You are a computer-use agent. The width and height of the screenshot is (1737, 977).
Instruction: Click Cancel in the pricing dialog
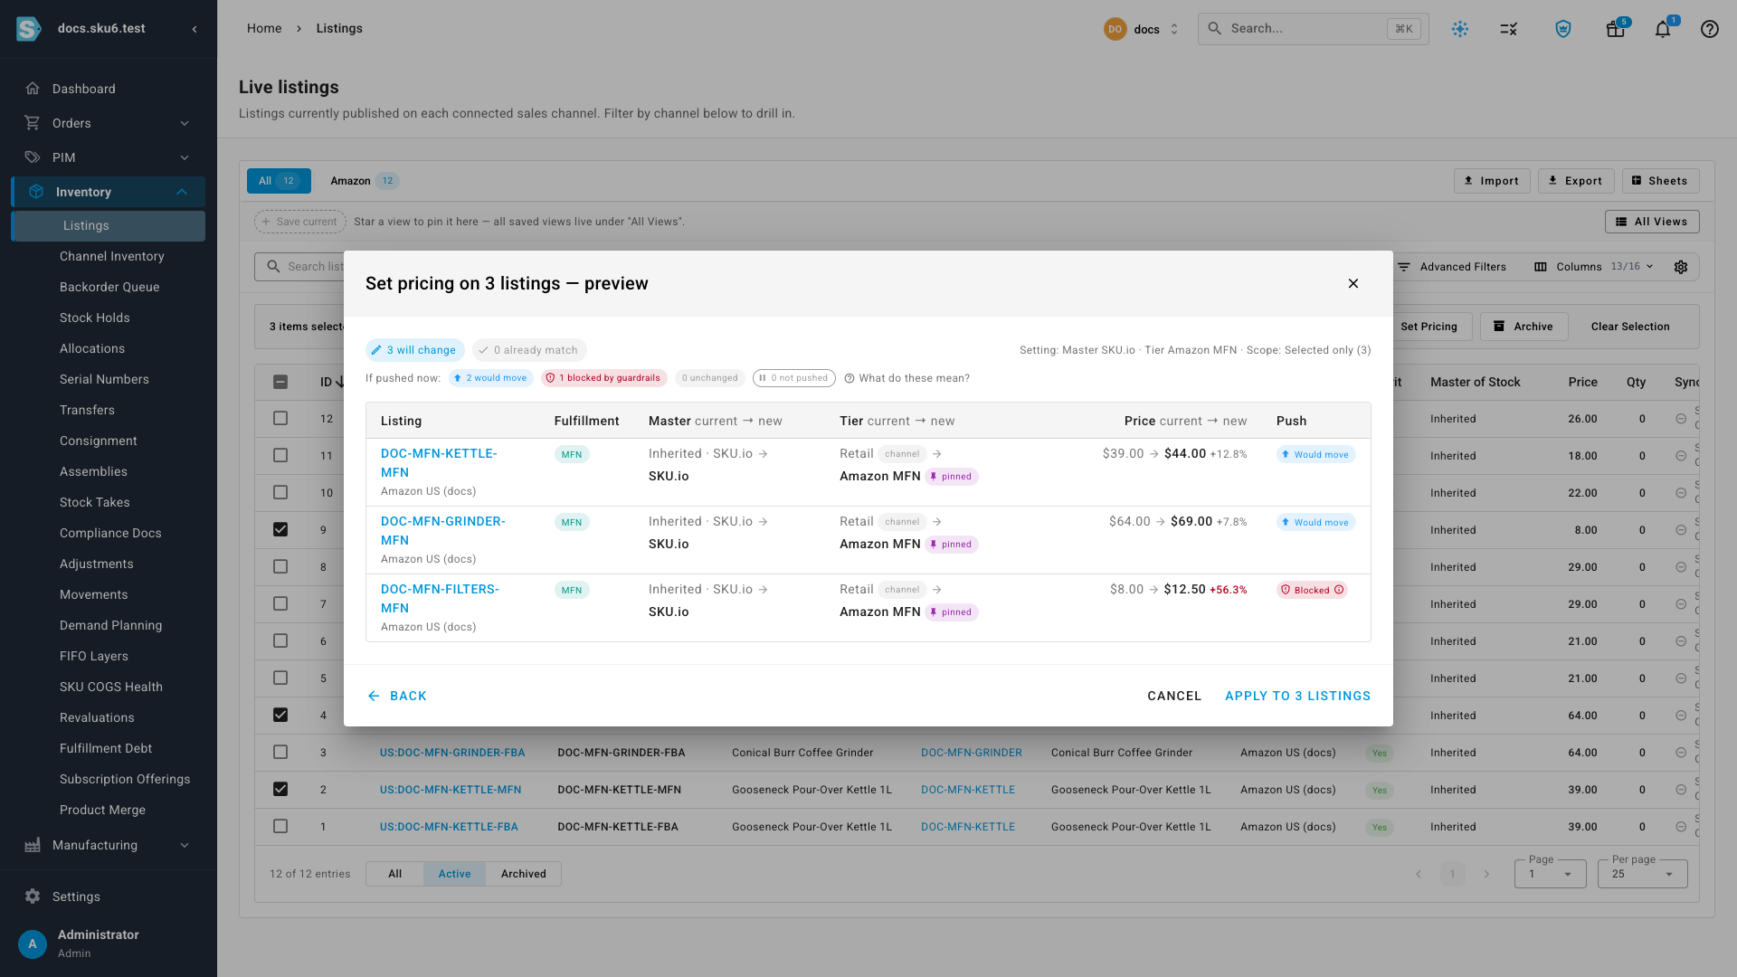click(x=1174, y=696)
